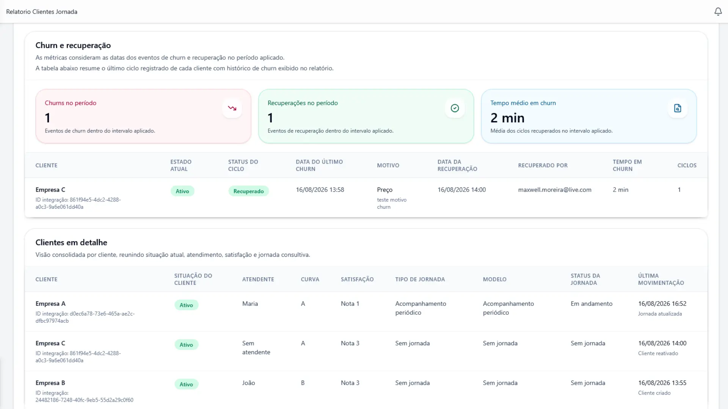Select the 'Relatorio Clientes Jornada' page title
728x409 pixels.
pos(42,12)
